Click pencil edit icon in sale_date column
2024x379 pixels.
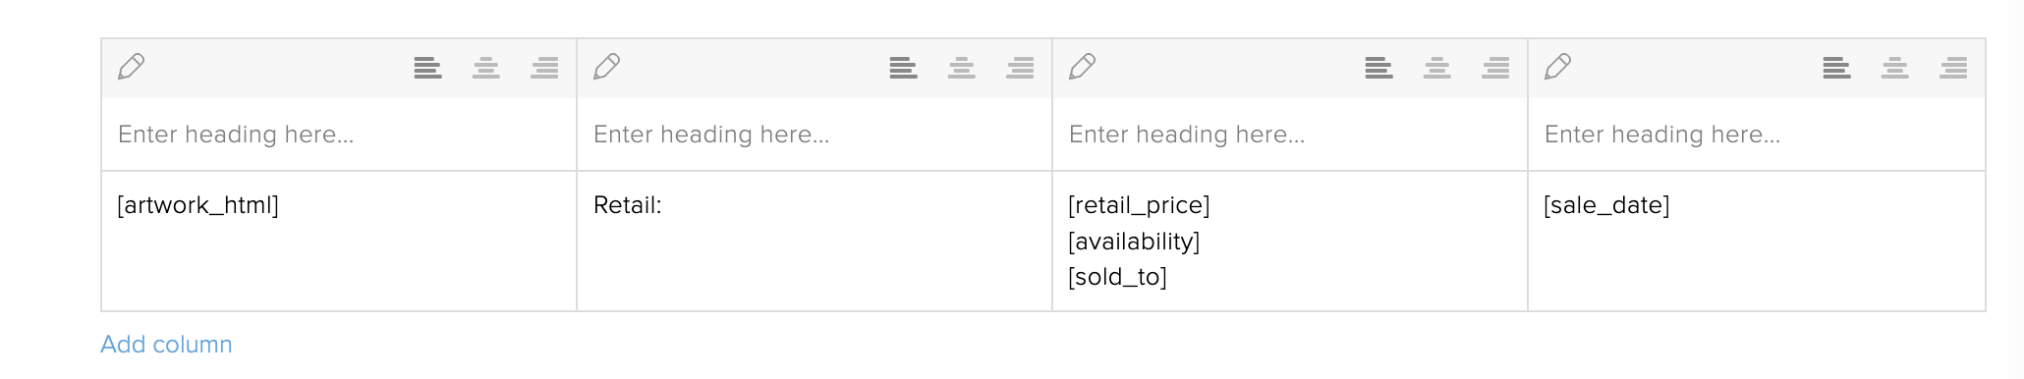[1558, 67]
